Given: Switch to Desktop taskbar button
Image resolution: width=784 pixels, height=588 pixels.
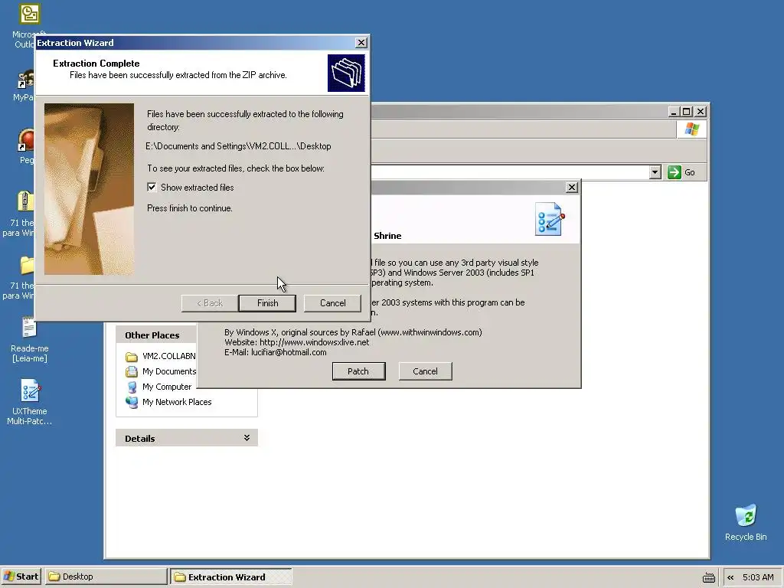Looking at the screenshot, I should 106,577.
